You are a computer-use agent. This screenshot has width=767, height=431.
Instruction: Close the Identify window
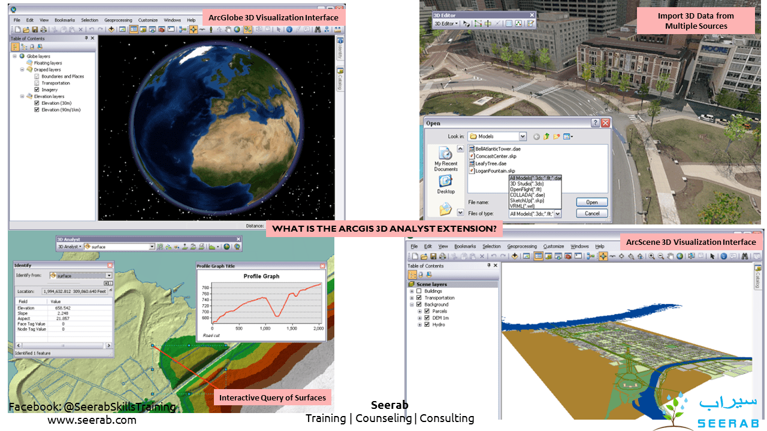click(x=110, y=265)
